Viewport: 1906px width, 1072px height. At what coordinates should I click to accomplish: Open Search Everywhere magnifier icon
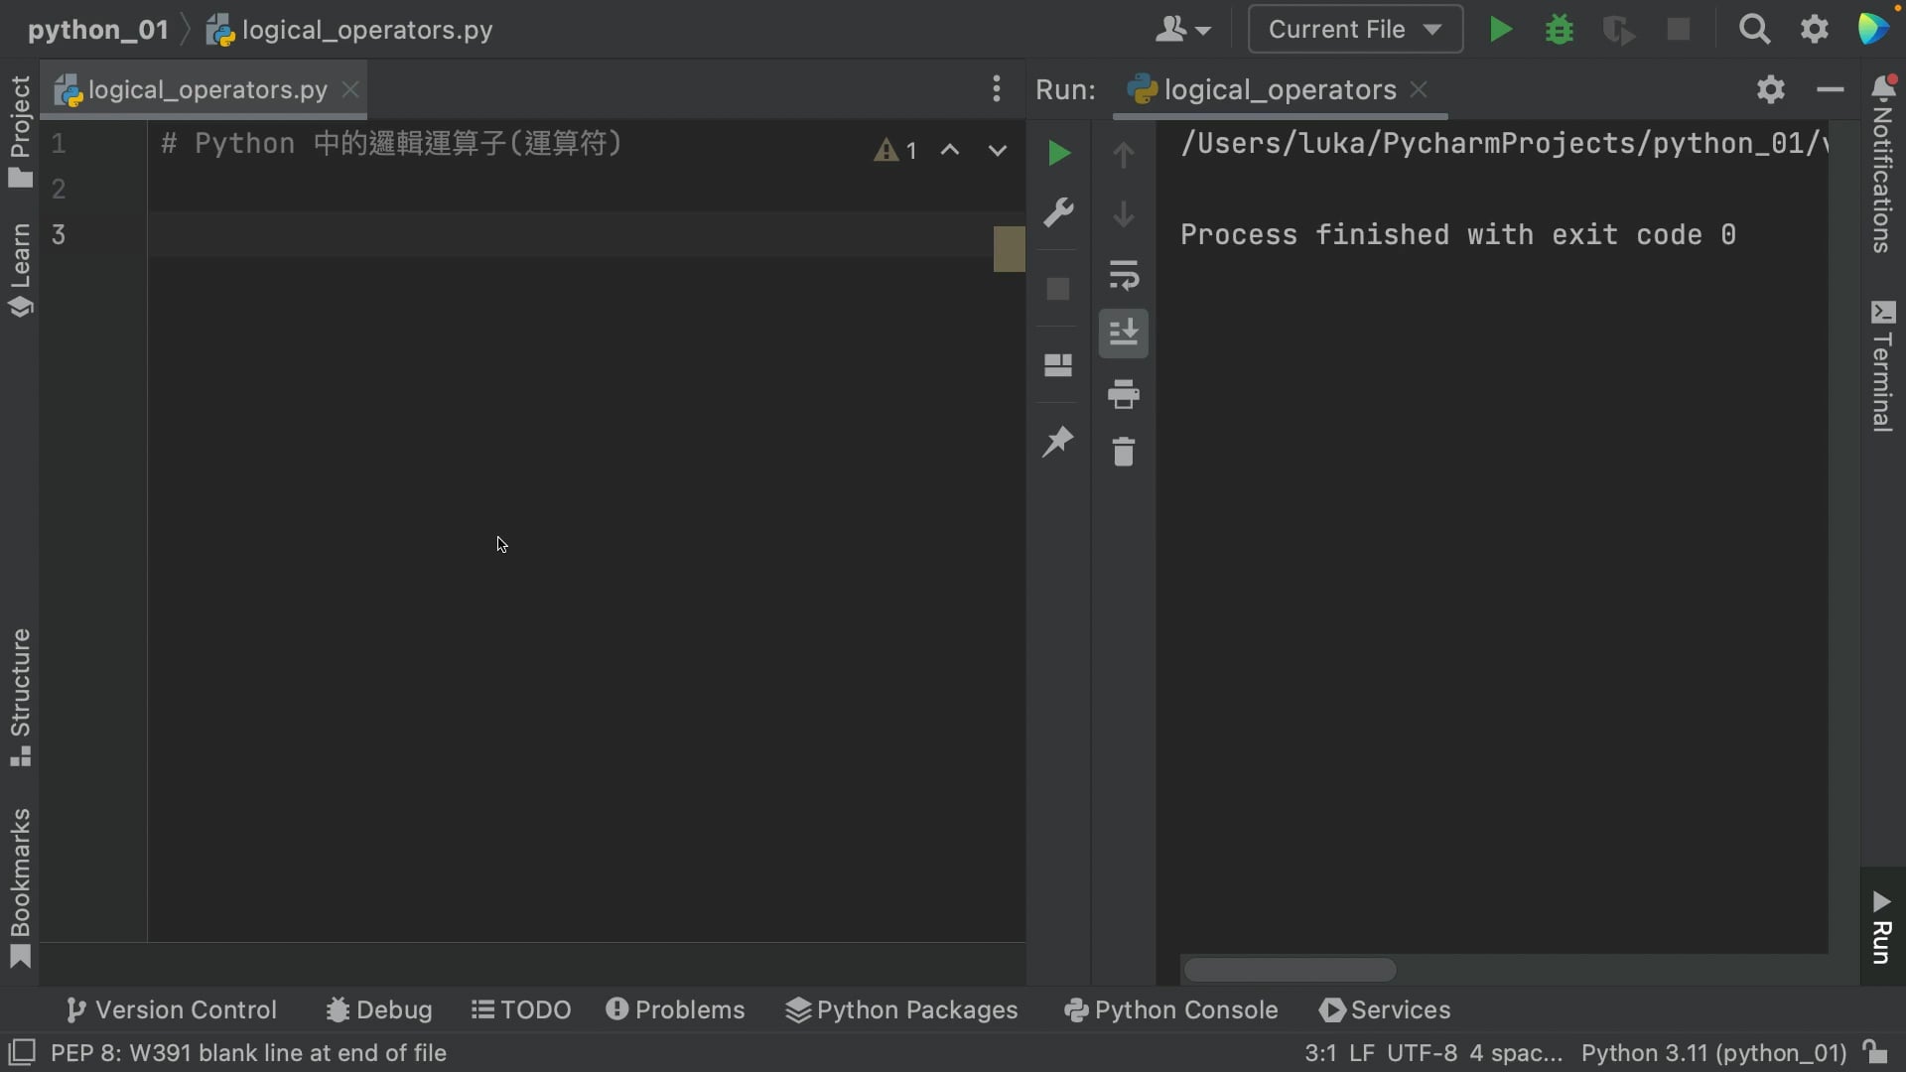(x=1755, y=29)
